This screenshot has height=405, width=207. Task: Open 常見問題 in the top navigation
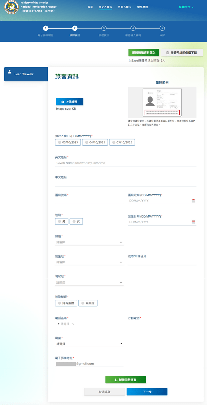(x=142, y=7)
